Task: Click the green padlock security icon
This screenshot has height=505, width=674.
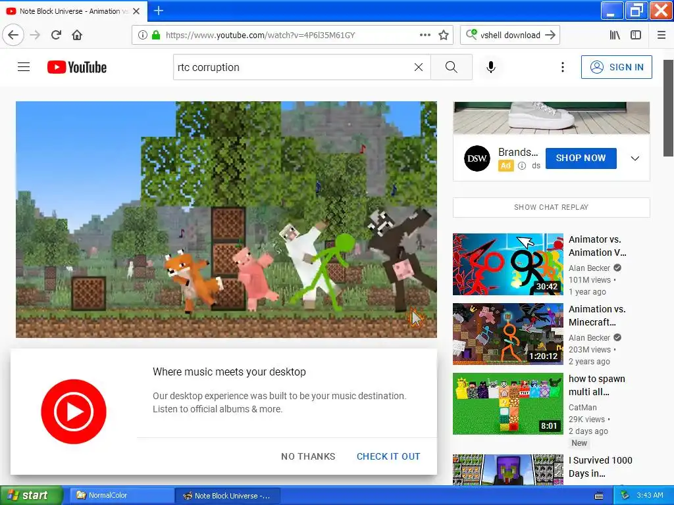Action: [156, 35]
